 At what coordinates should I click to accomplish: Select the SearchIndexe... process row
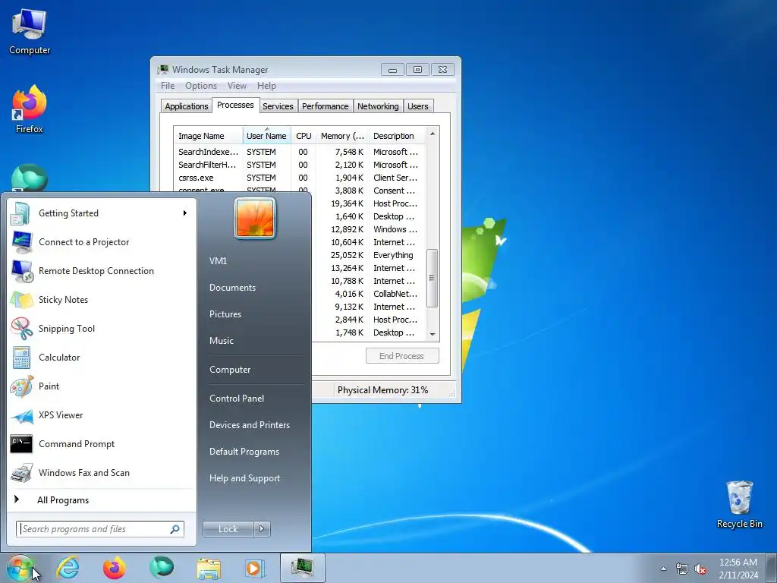pyautogui.click(x=299, y=152)
